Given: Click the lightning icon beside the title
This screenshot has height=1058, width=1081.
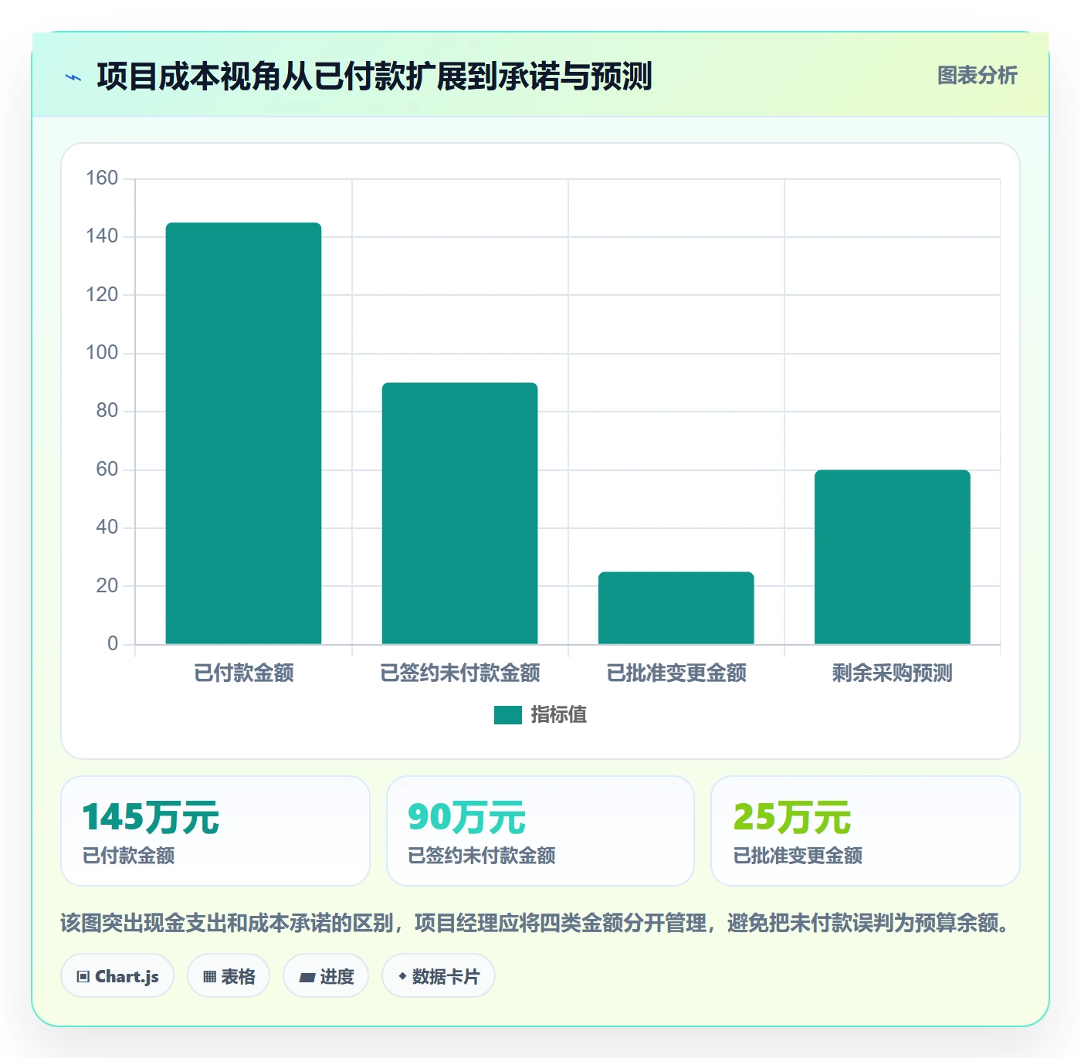Looking at the screenshot, I should [73, 77].
